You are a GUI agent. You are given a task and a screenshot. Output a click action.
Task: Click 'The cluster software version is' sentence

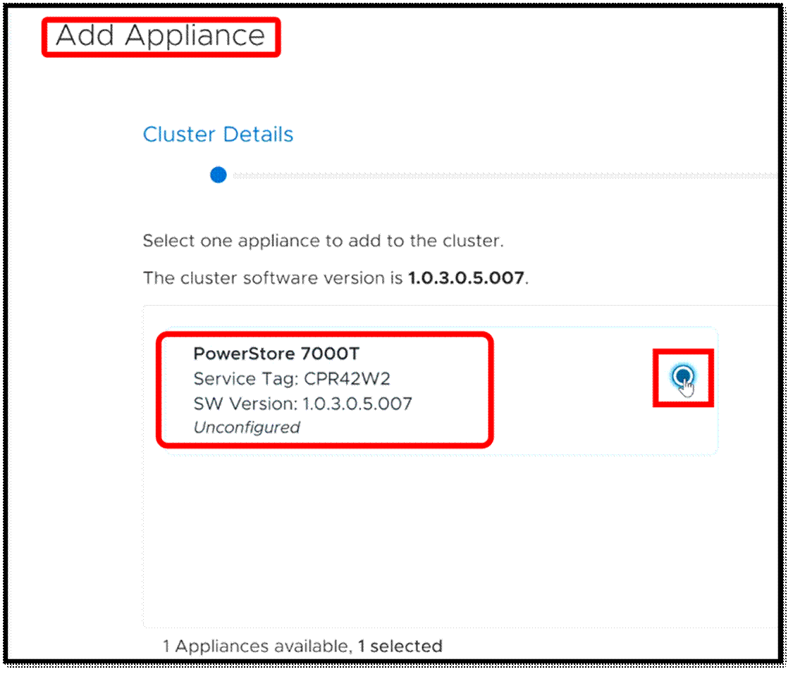pos(273,277)
